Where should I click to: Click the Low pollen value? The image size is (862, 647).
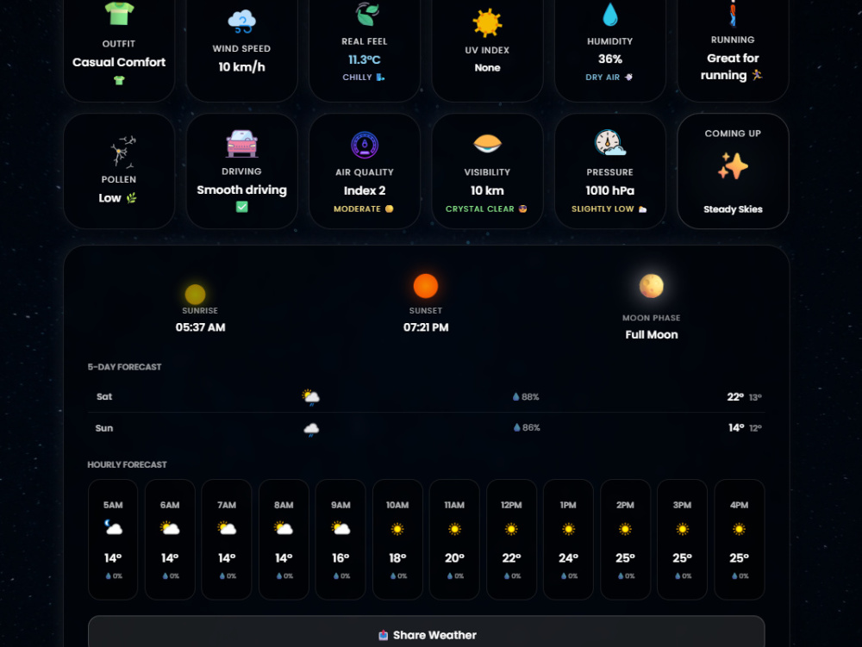tap(110, 198)
